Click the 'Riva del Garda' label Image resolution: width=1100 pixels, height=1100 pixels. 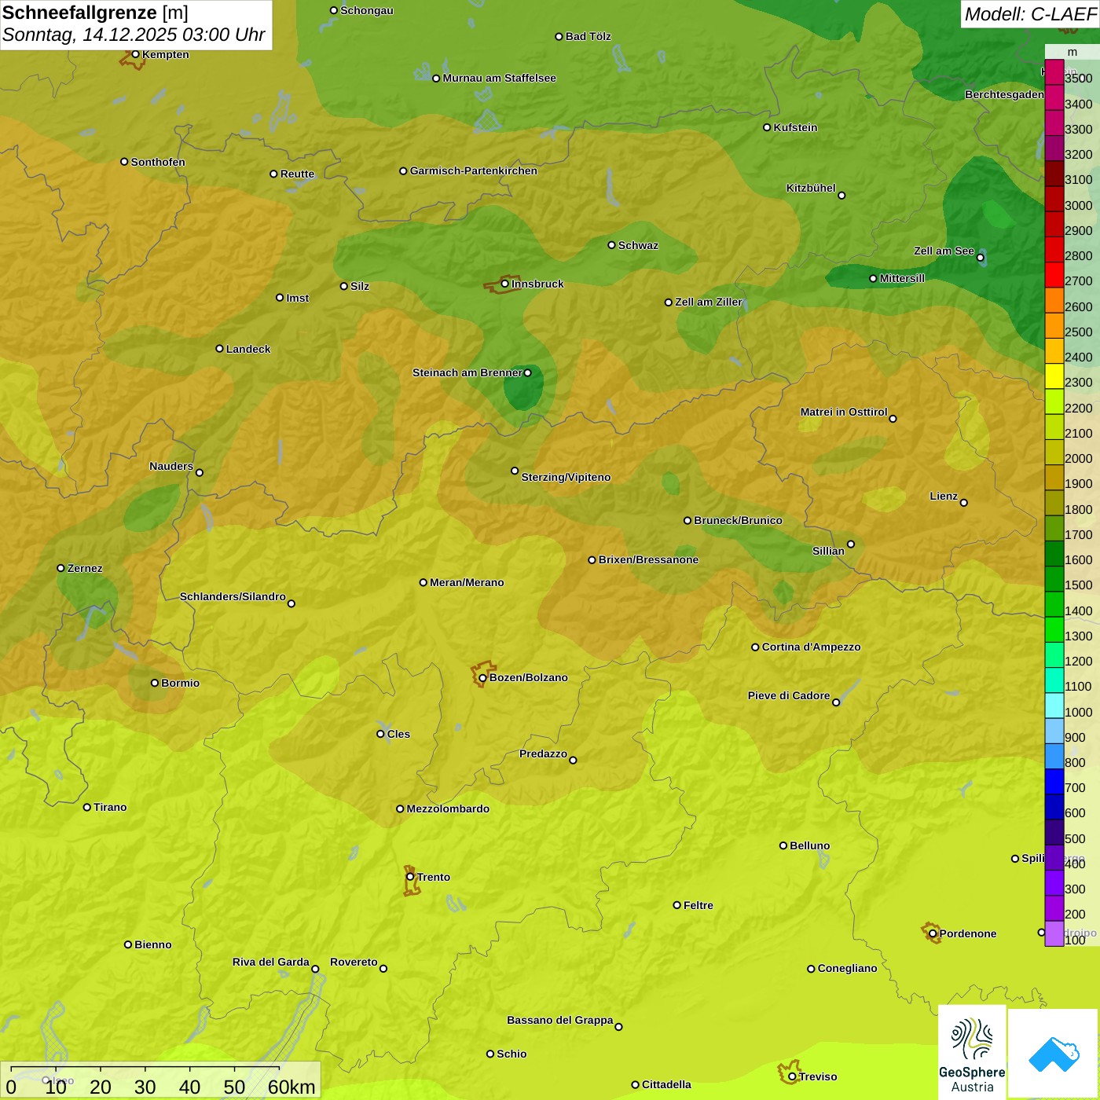(x=270, y=962)
